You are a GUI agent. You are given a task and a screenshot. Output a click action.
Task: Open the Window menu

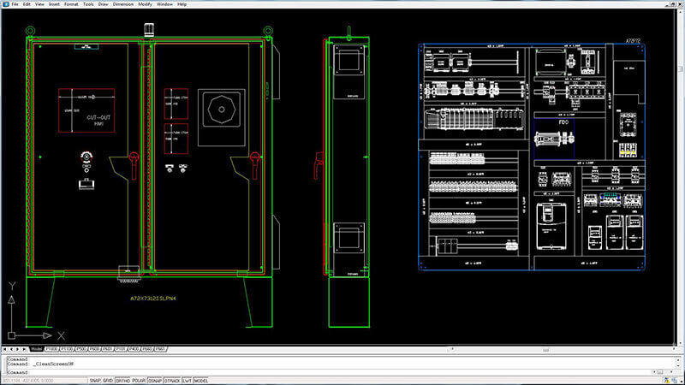click(164, 4)
